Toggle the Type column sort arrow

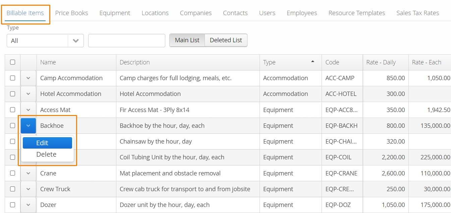(313, 61)
